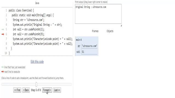175x98 pixels.
Task: Click the Step 5 of 8 indicator
Action: pos(36,90)
